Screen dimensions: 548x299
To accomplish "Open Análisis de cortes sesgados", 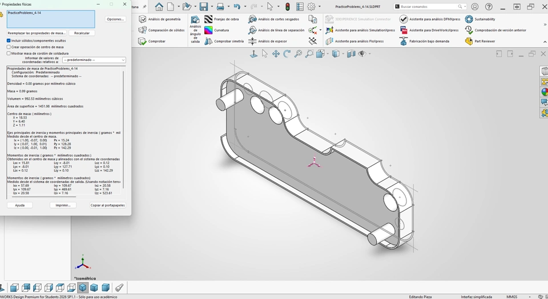I will (x=273, y=19).
